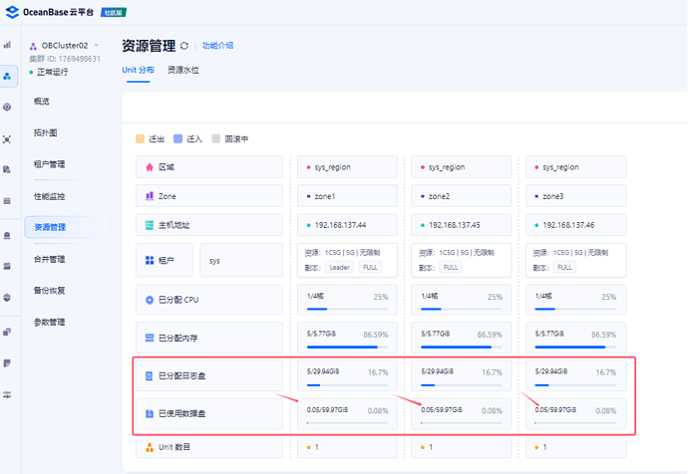This screenshot has width=688, height=474.
Task: Open 租户管理 in the side menu
Action: pos(50,164)
